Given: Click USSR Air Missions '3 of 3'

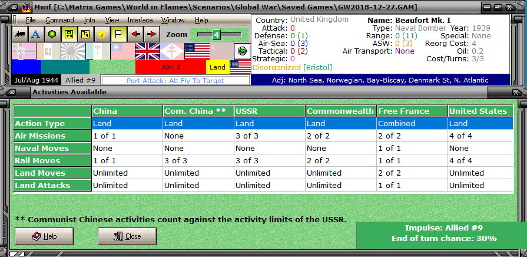Looking at the screenshot, I should [270, 136].
